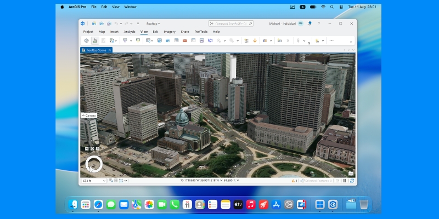Click the Selected Features count in status bar
The image size is (439, 219).
(x=317, y=181)
